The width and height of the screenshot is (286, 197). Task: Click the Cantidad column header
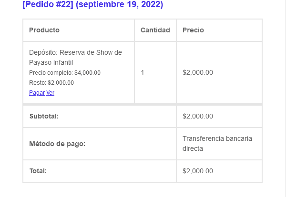pyautogui.click(x=155, y=30)
